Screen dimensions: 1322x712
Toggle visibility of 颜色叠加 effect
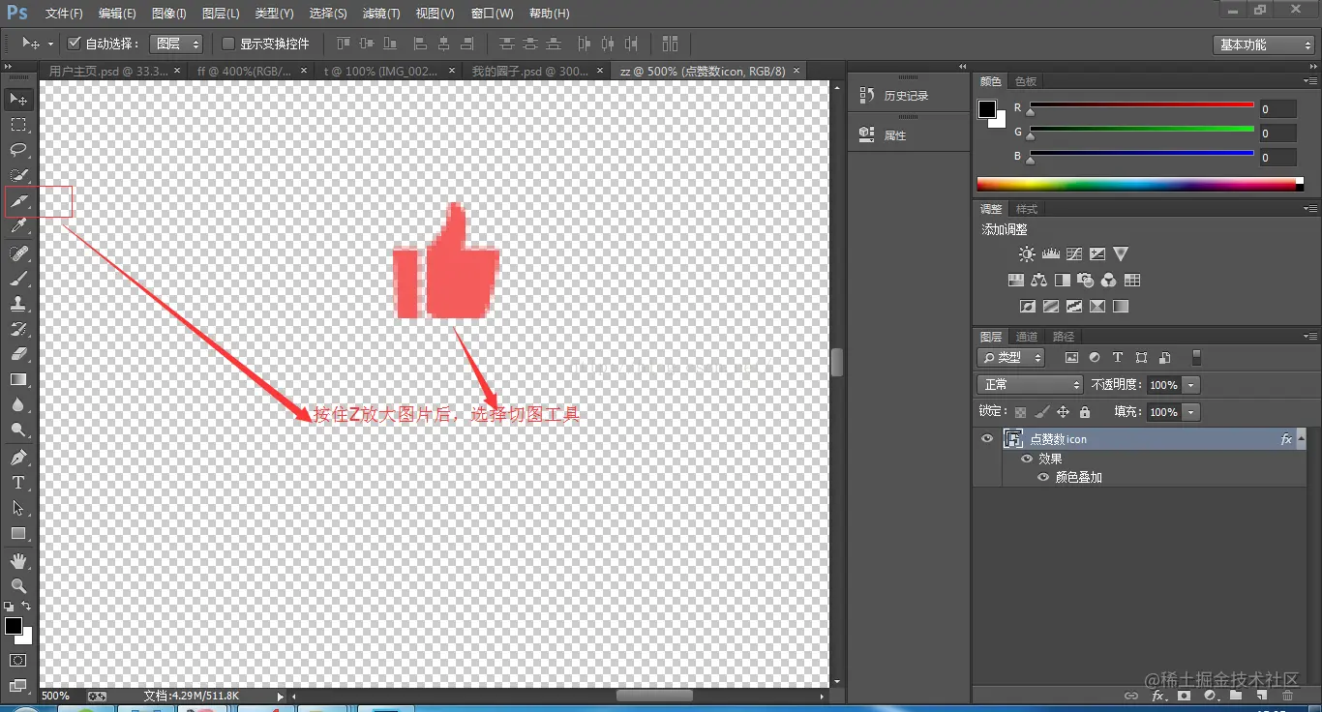pyautogui.click(x=1043, y=478)
